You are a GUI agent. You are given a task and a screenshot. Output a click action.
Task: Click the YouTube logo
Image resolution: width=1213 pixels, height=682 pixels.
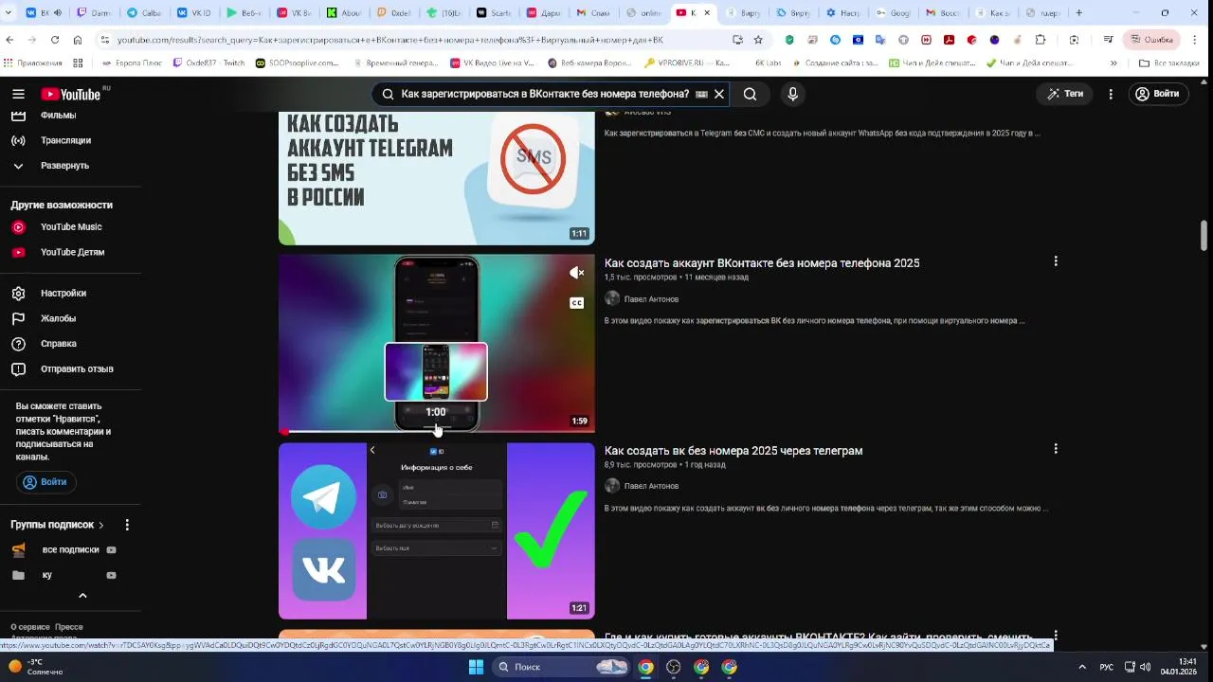(71, 94)
